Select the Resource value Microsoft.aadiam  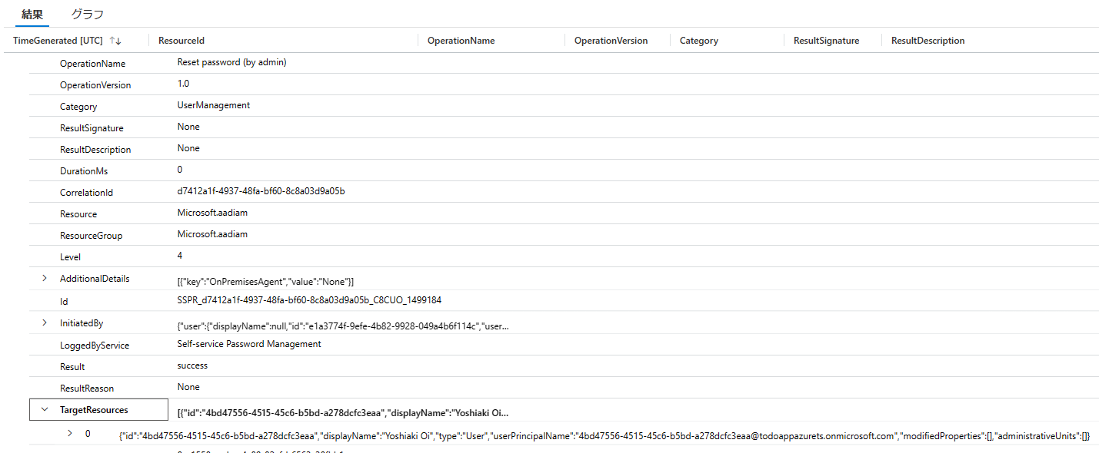click(x=212, y=213)
